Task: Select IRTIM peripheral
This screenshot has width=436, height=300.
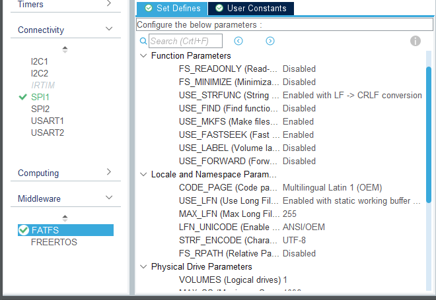Action: [x=43, y=85]
